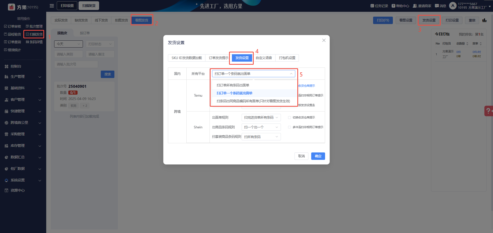
Task: Switch to 按订单 tab
Action: tap(85, 33)
